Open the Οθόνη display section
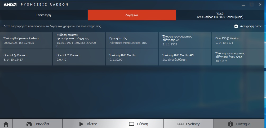The width and height of the screenshot is (266, 128). (138, 124)
